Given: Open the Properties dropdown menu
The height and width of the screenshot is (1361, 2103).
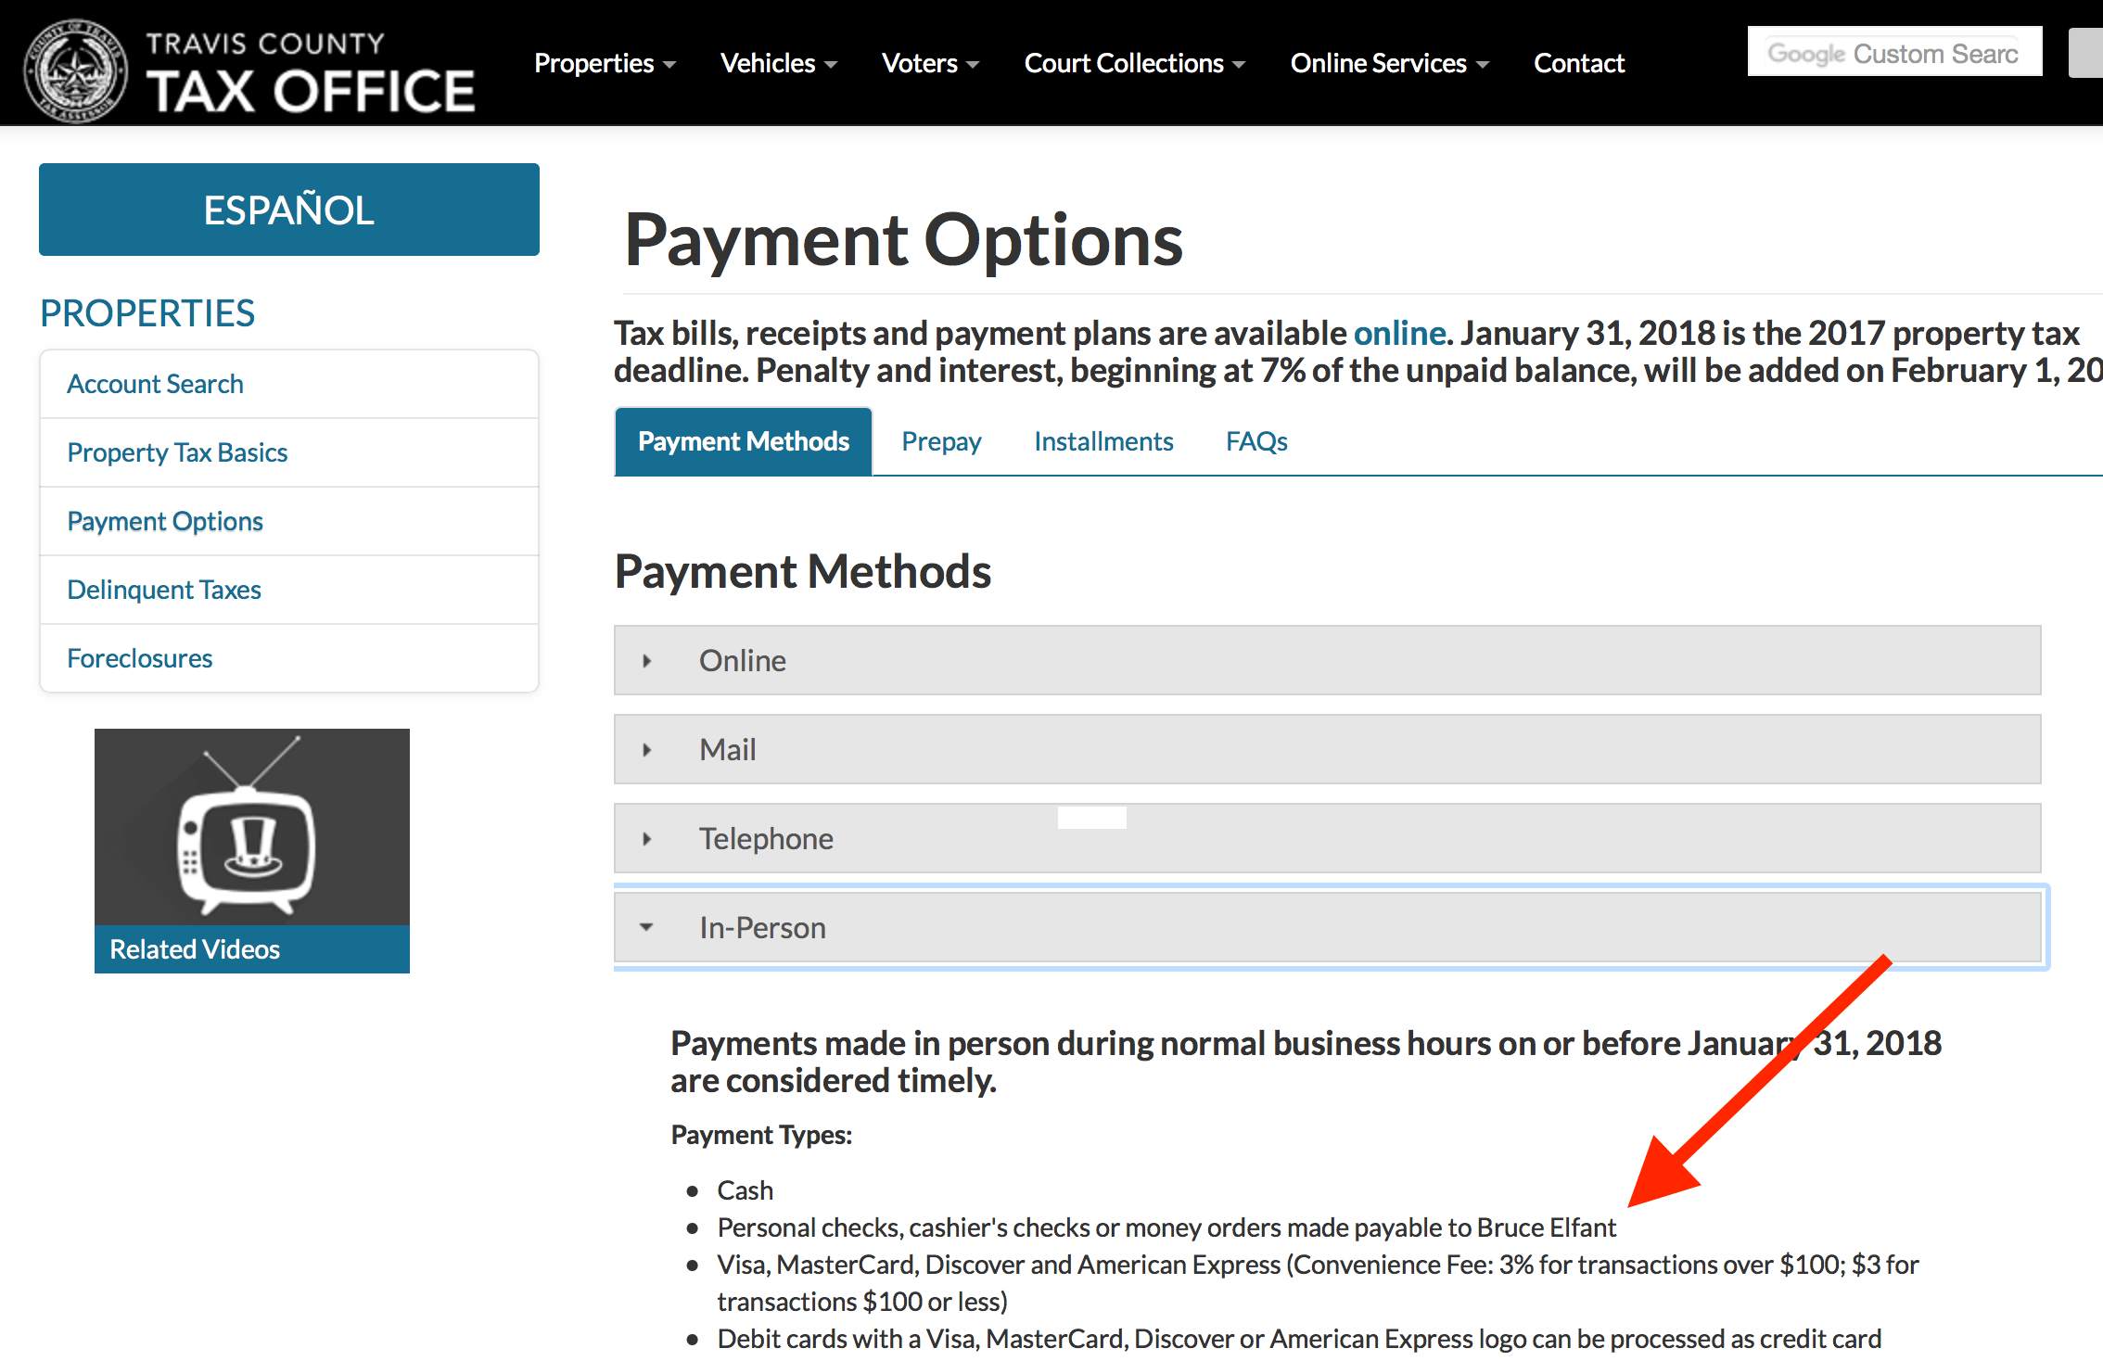Looking at the screenshot, I should coord(605,63).
